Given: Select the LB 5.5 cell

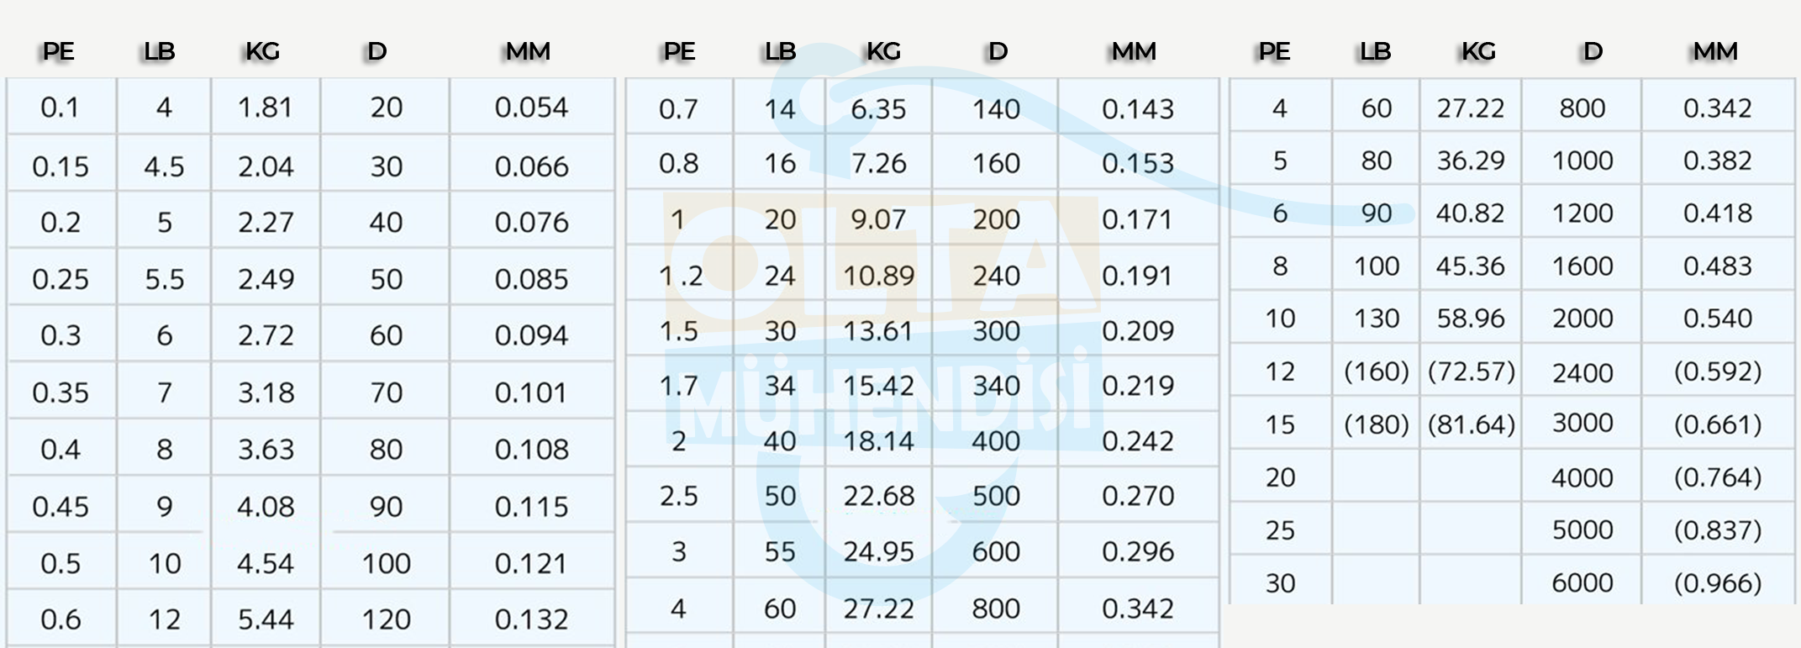Looking at the screenshot, I should [164, 278].
